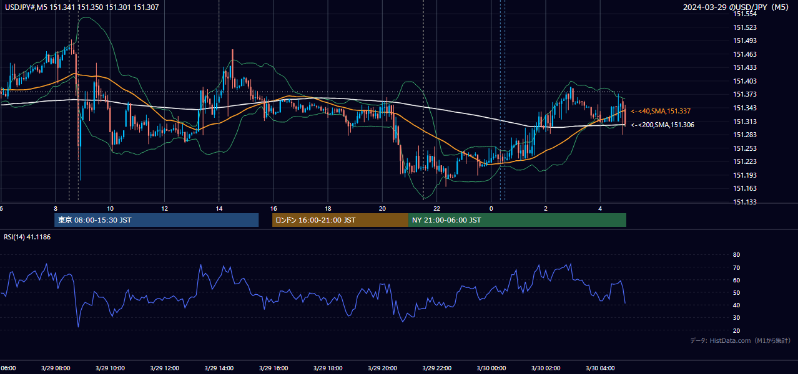The height and width of the screenshot is (374, 798).
Task: Click hour label 22 under price chart
Action: tap(436, 208)
